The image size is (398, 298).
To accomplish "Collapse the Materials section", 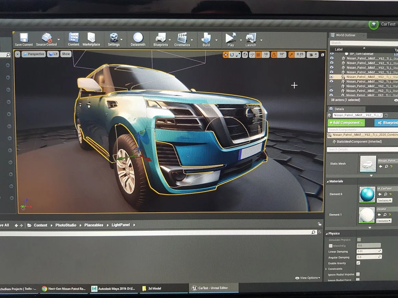I will coord(328,182).
